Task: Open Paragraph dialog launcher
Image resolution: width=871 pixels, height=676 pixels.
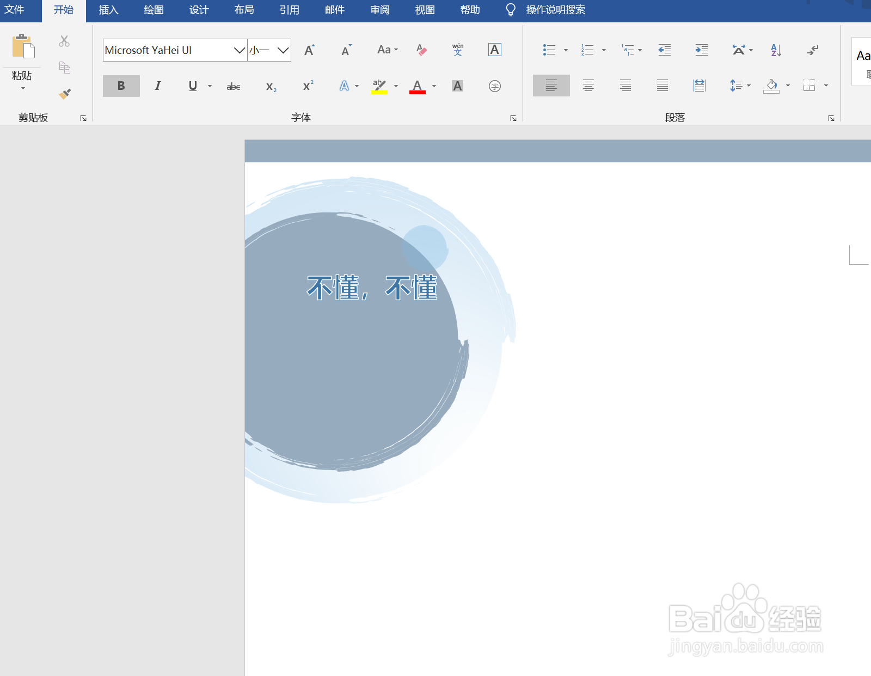Action: click(831, 118)
